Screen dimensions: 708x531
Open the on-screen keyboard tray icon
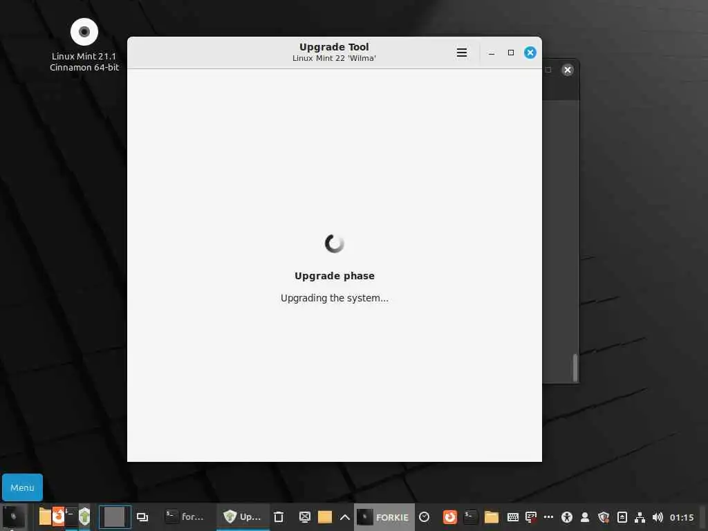pos(513,517)
